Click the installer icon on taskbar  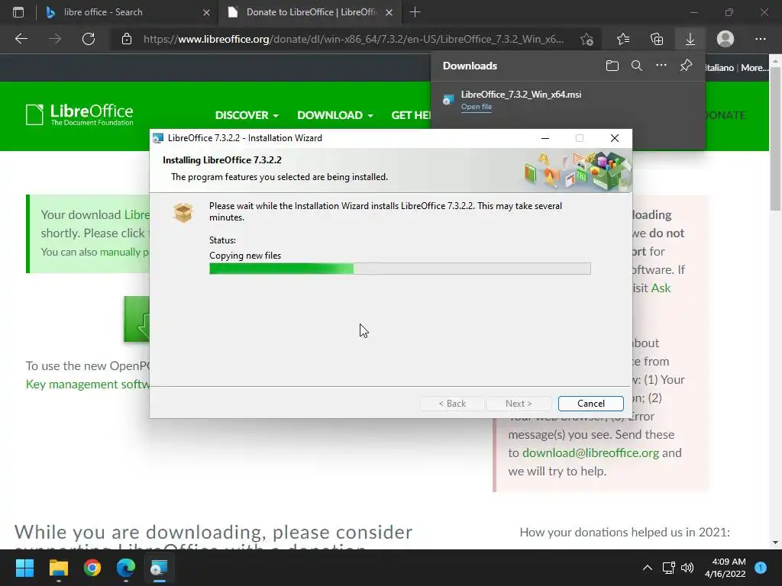(160, 568)
